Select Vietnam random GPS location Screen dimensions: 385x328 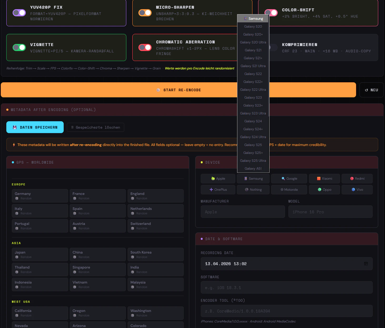point(98,285)
